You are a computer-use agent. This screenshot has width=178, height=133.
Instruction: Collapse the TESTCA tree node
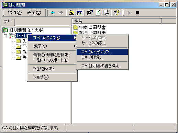pyautogui.click(x=5, y=36)
